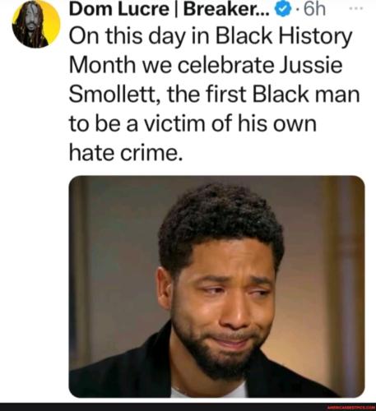Click the words "Jussie" in the tweet
Viewport: 376px width, 411px height.
310,65
